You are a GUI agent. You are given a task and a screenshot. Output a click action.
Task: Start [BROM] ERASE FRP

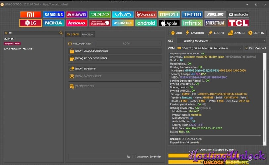point(115,69)
